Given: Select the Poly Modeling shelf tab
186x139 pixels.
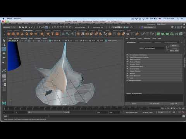Looking at the screenshot, I should [28, 31].
